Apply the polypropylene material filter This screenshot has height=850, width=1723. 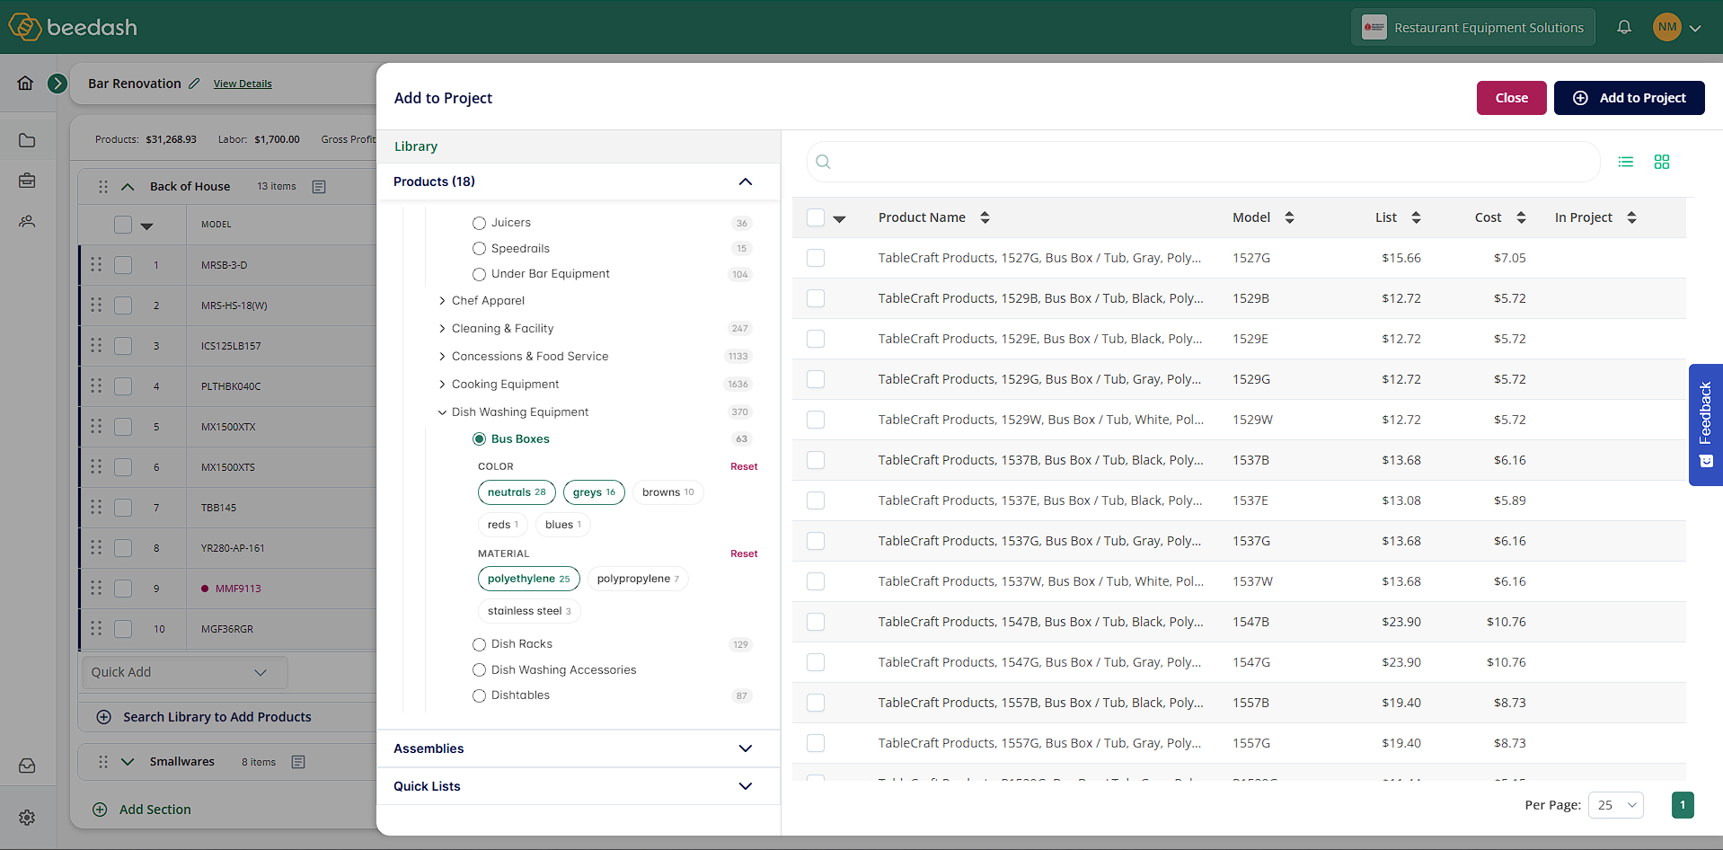[638, 579]
